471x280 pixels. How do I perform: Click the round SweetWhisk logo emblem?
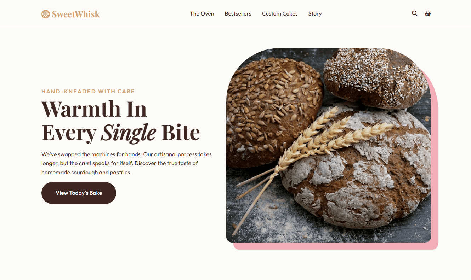[x=46, y=14]
